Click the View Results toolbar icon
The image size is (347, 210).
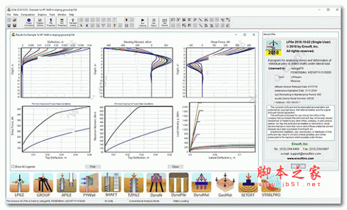[x=164, y=22]
